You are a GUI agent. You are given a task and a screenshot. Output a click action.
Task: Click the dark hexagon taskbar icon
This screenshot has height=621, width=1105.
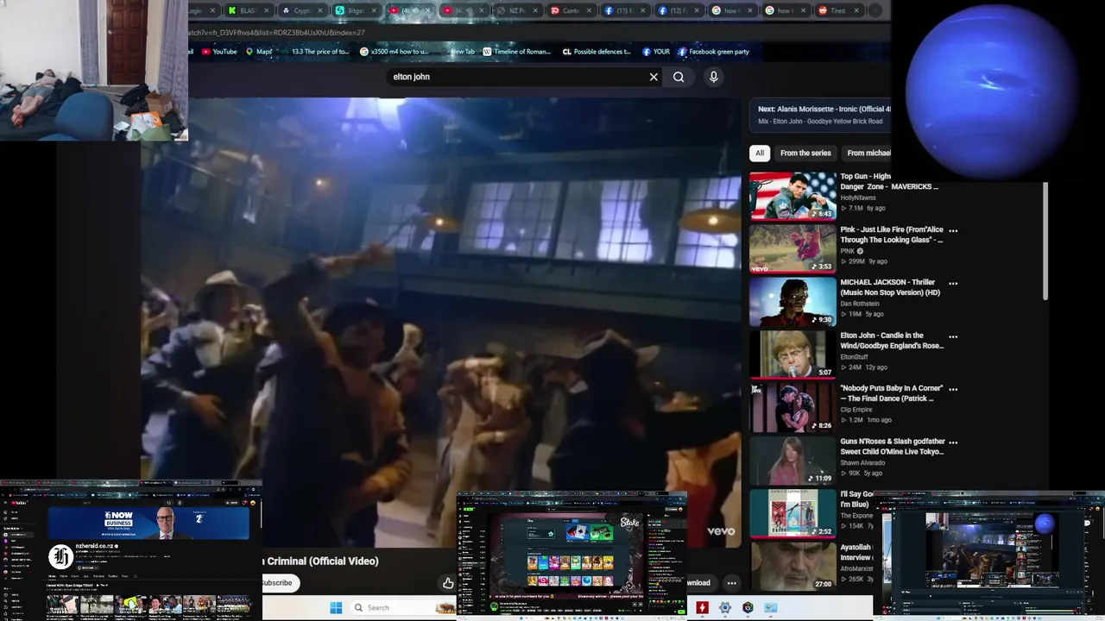coord(748,607)
